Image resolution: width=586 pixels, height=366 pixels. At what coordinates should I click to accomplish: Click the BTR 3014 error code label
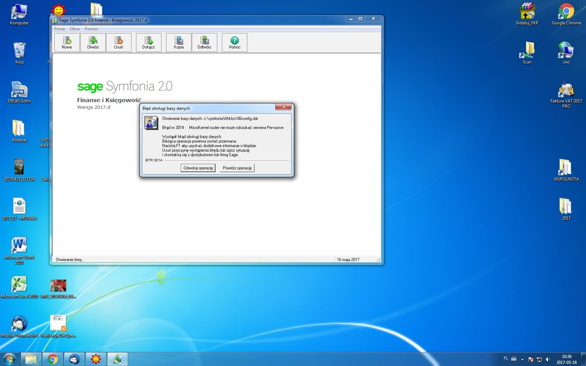[x=154, y=160]
